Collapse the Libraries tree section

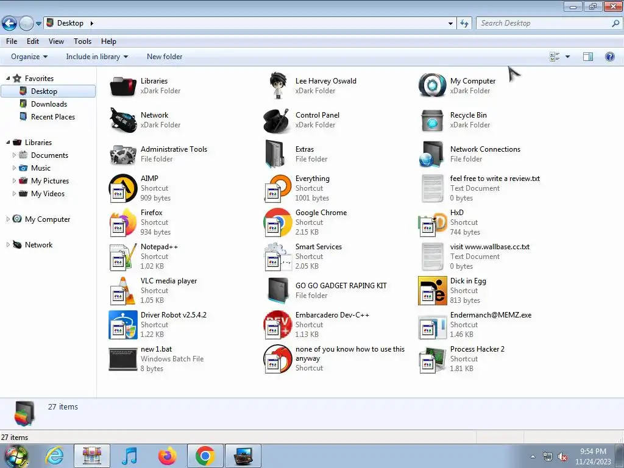(8, 142)
